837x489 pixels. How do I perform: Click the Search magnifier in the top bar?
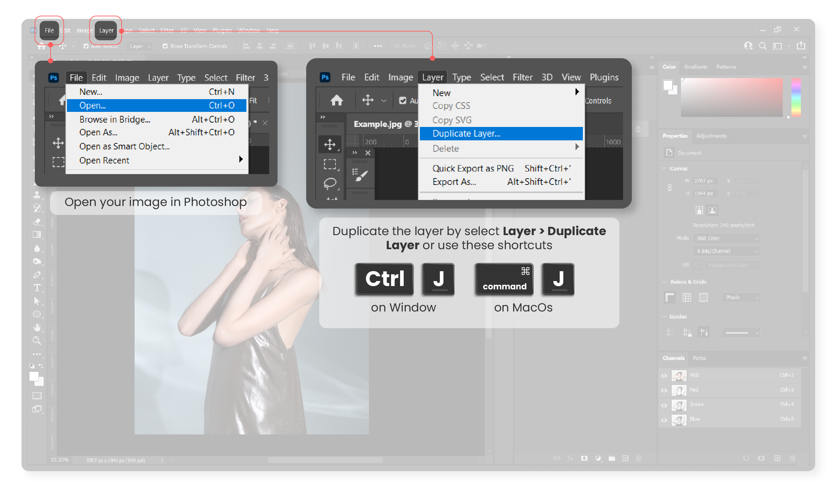[x=763, y=46]
